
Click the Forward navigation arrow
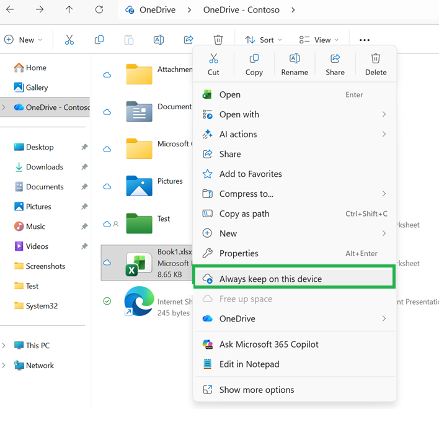click(x=40, y=9)
